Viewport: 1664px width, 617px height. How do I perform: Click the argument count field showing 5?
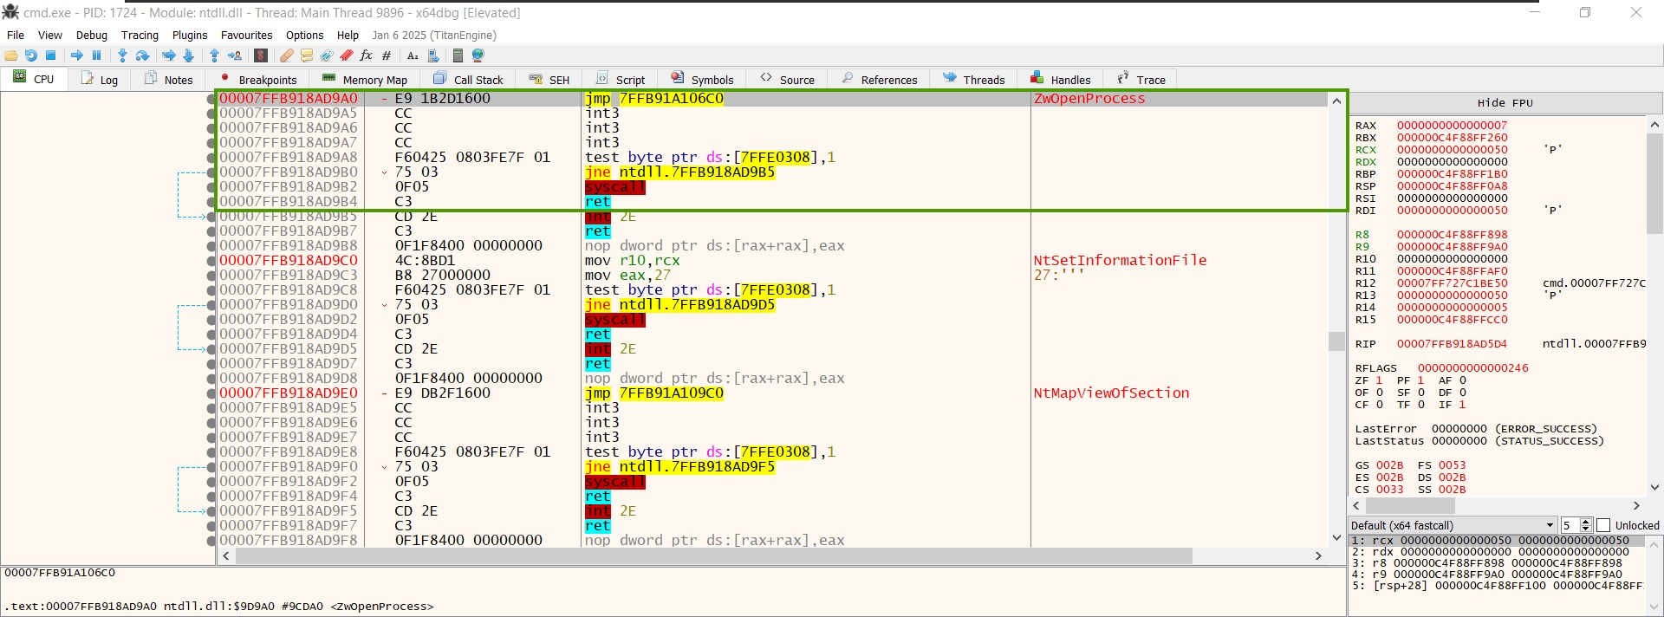(1570, 525)
